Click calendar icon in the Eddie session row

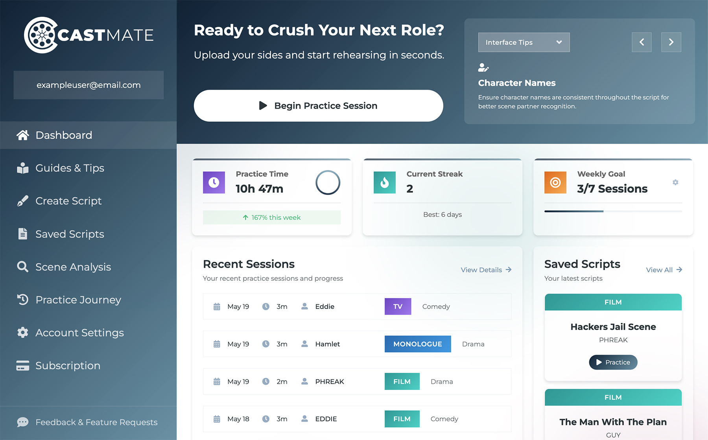pos(217,307)
